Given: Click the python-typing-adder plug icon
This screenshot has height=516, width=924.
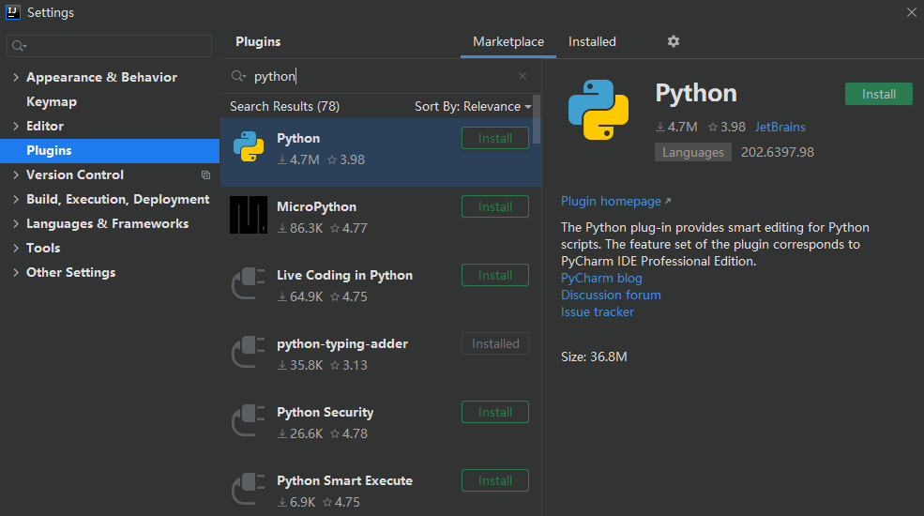Looking at the screenshot, I should click(249, 352).
